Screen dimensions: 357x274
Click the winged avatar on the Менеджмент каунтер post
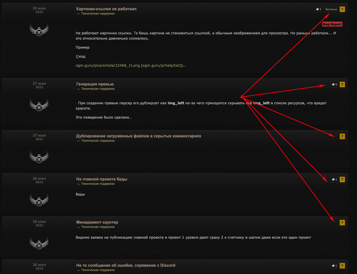[39, 243]
